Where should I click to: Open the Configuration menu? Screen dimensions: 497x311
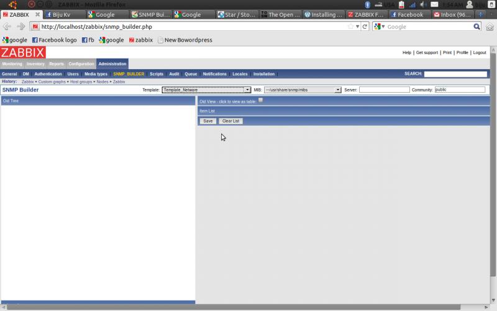tap(81, 64)
